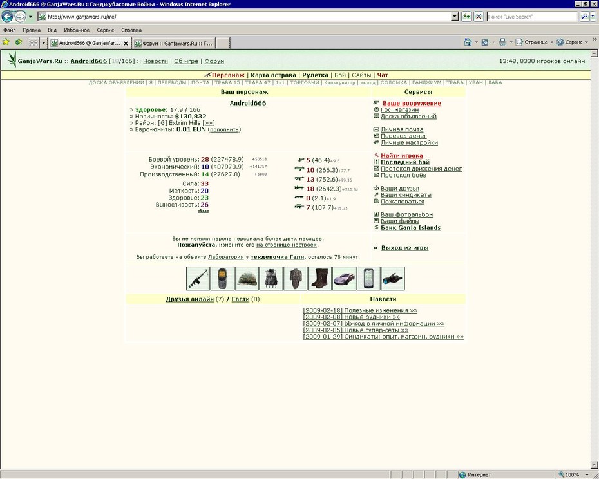Open the Страница toolbar dropdown
Viewport: 599px width, 479px height.
535,42
